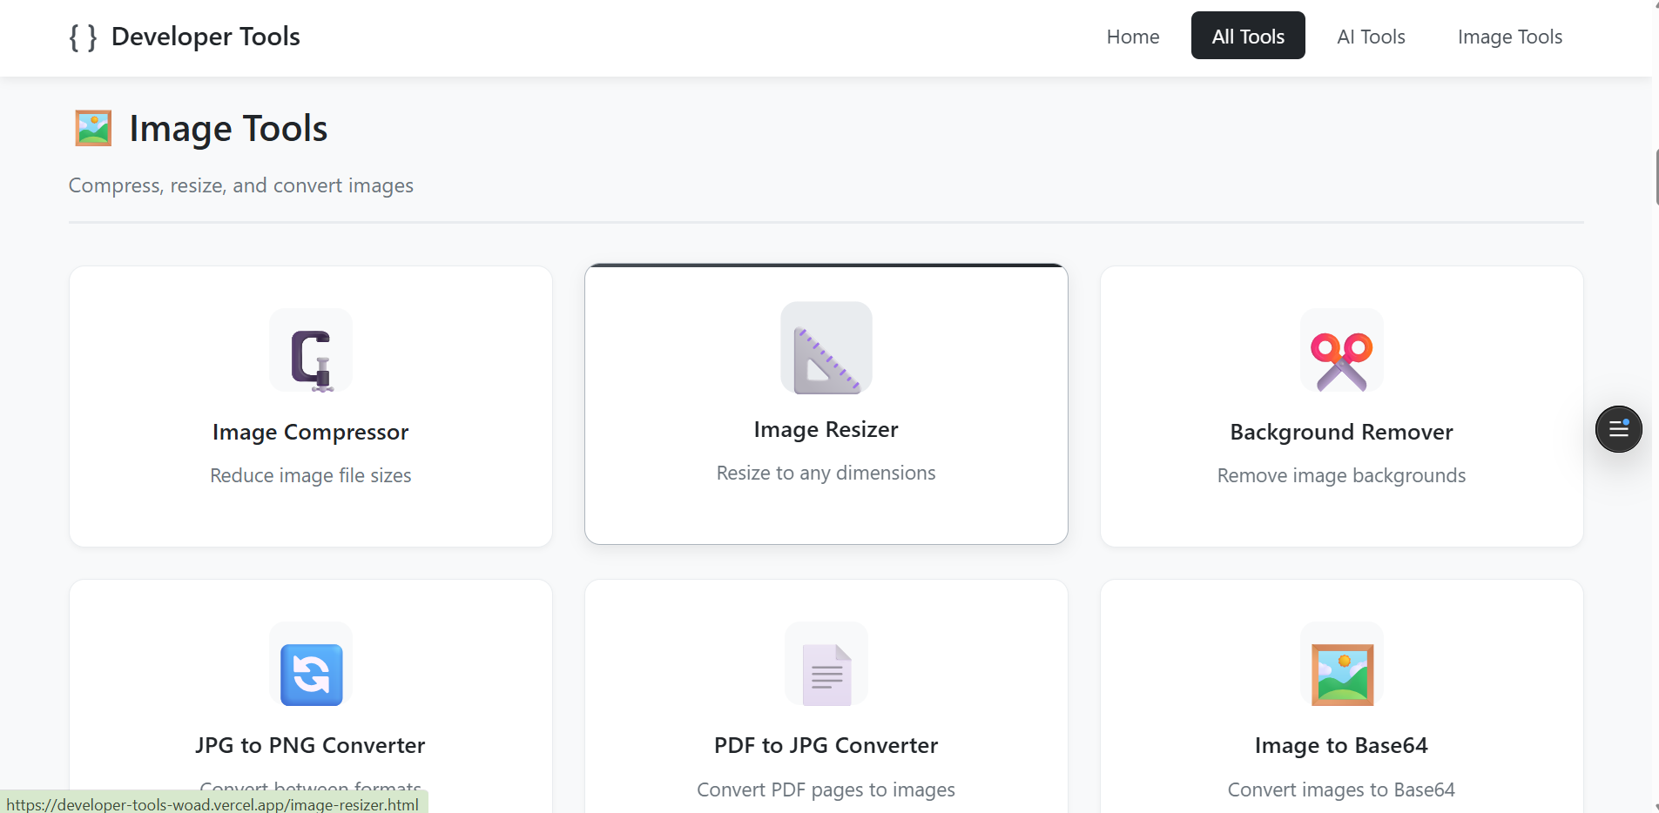This screenshot has width=1659, height=813.
Task: Click 'Resize to any dimensions' text
Action: point(826,473)
